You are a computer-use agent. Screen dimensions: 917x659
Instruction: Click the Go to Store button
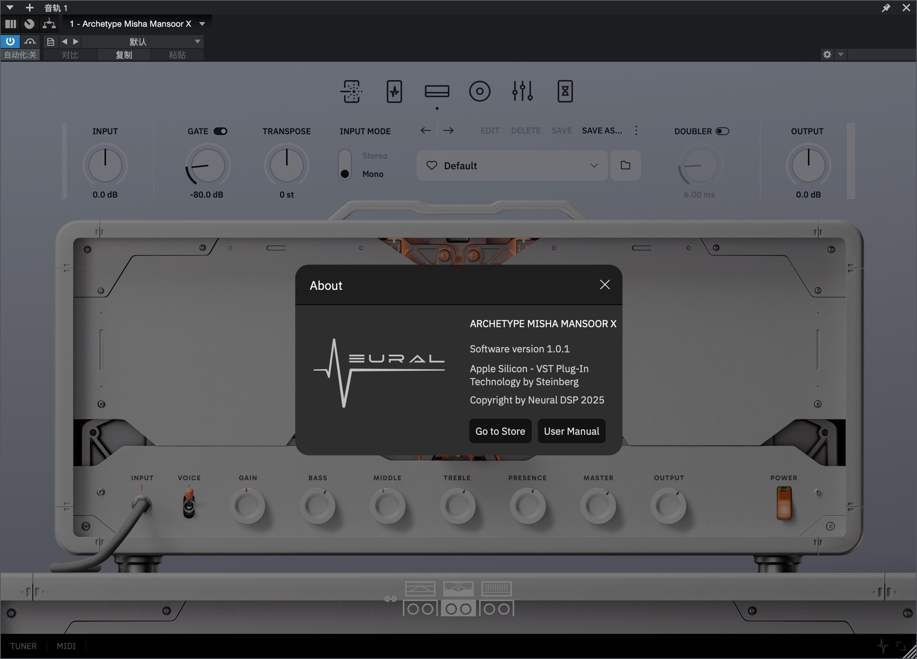point(500,431)
